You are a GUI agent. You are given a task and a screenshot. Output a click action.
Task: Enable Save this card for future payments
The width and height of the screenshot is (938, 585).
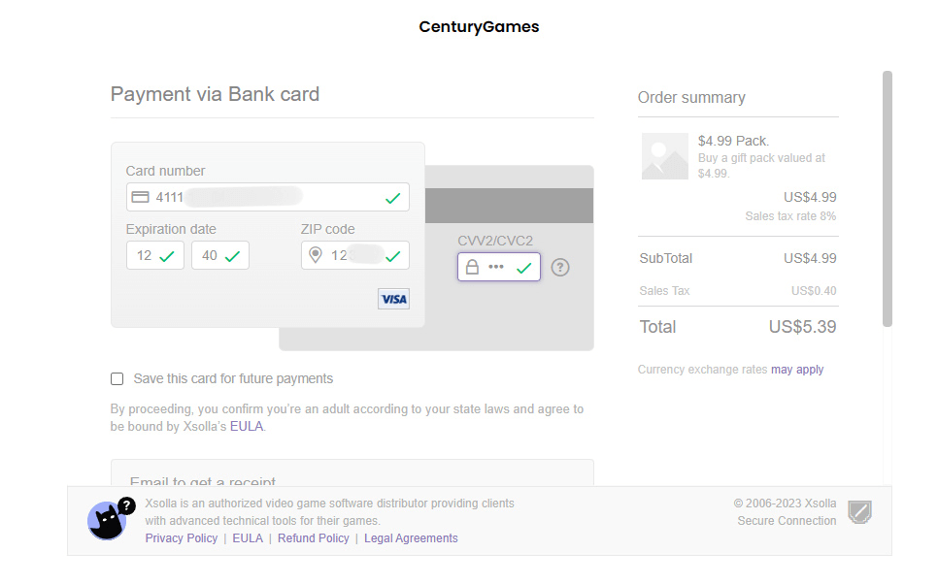point(117,379)
